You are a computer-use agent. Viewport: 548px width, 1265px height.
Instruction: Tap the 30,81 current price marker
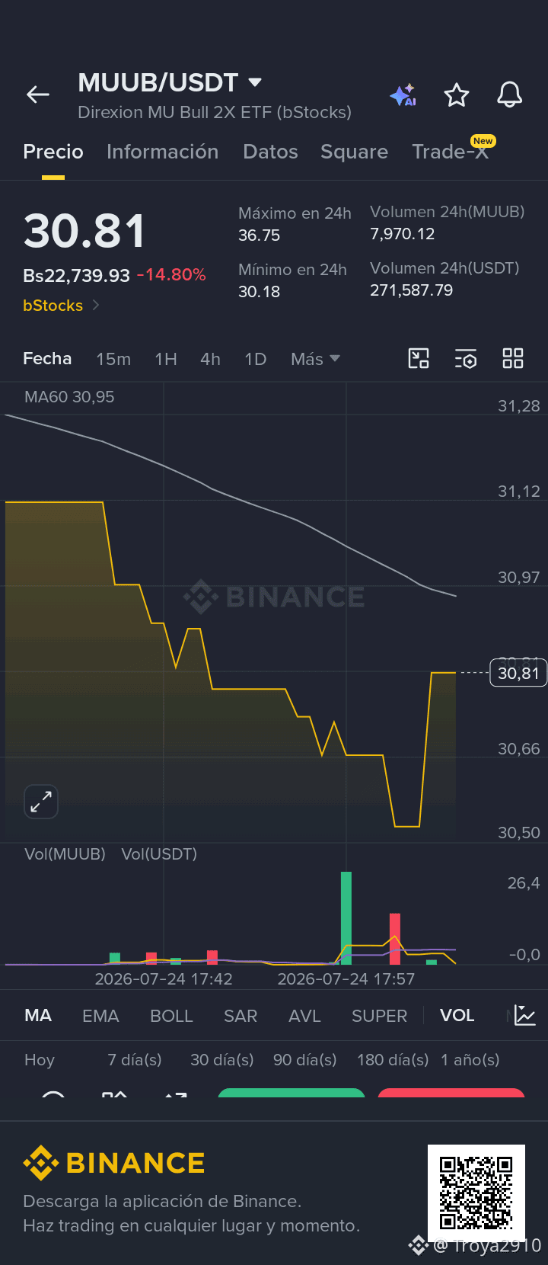click(x=518, y=673)
